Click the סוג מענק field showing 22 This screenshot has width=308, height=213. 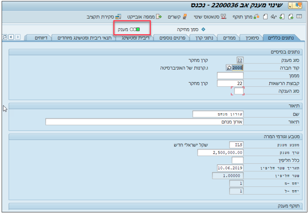click(240, 60)
